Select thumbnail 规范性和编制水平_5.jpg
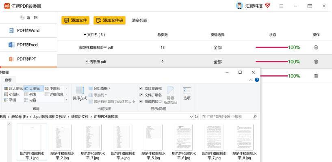 [x=153, y=142]
